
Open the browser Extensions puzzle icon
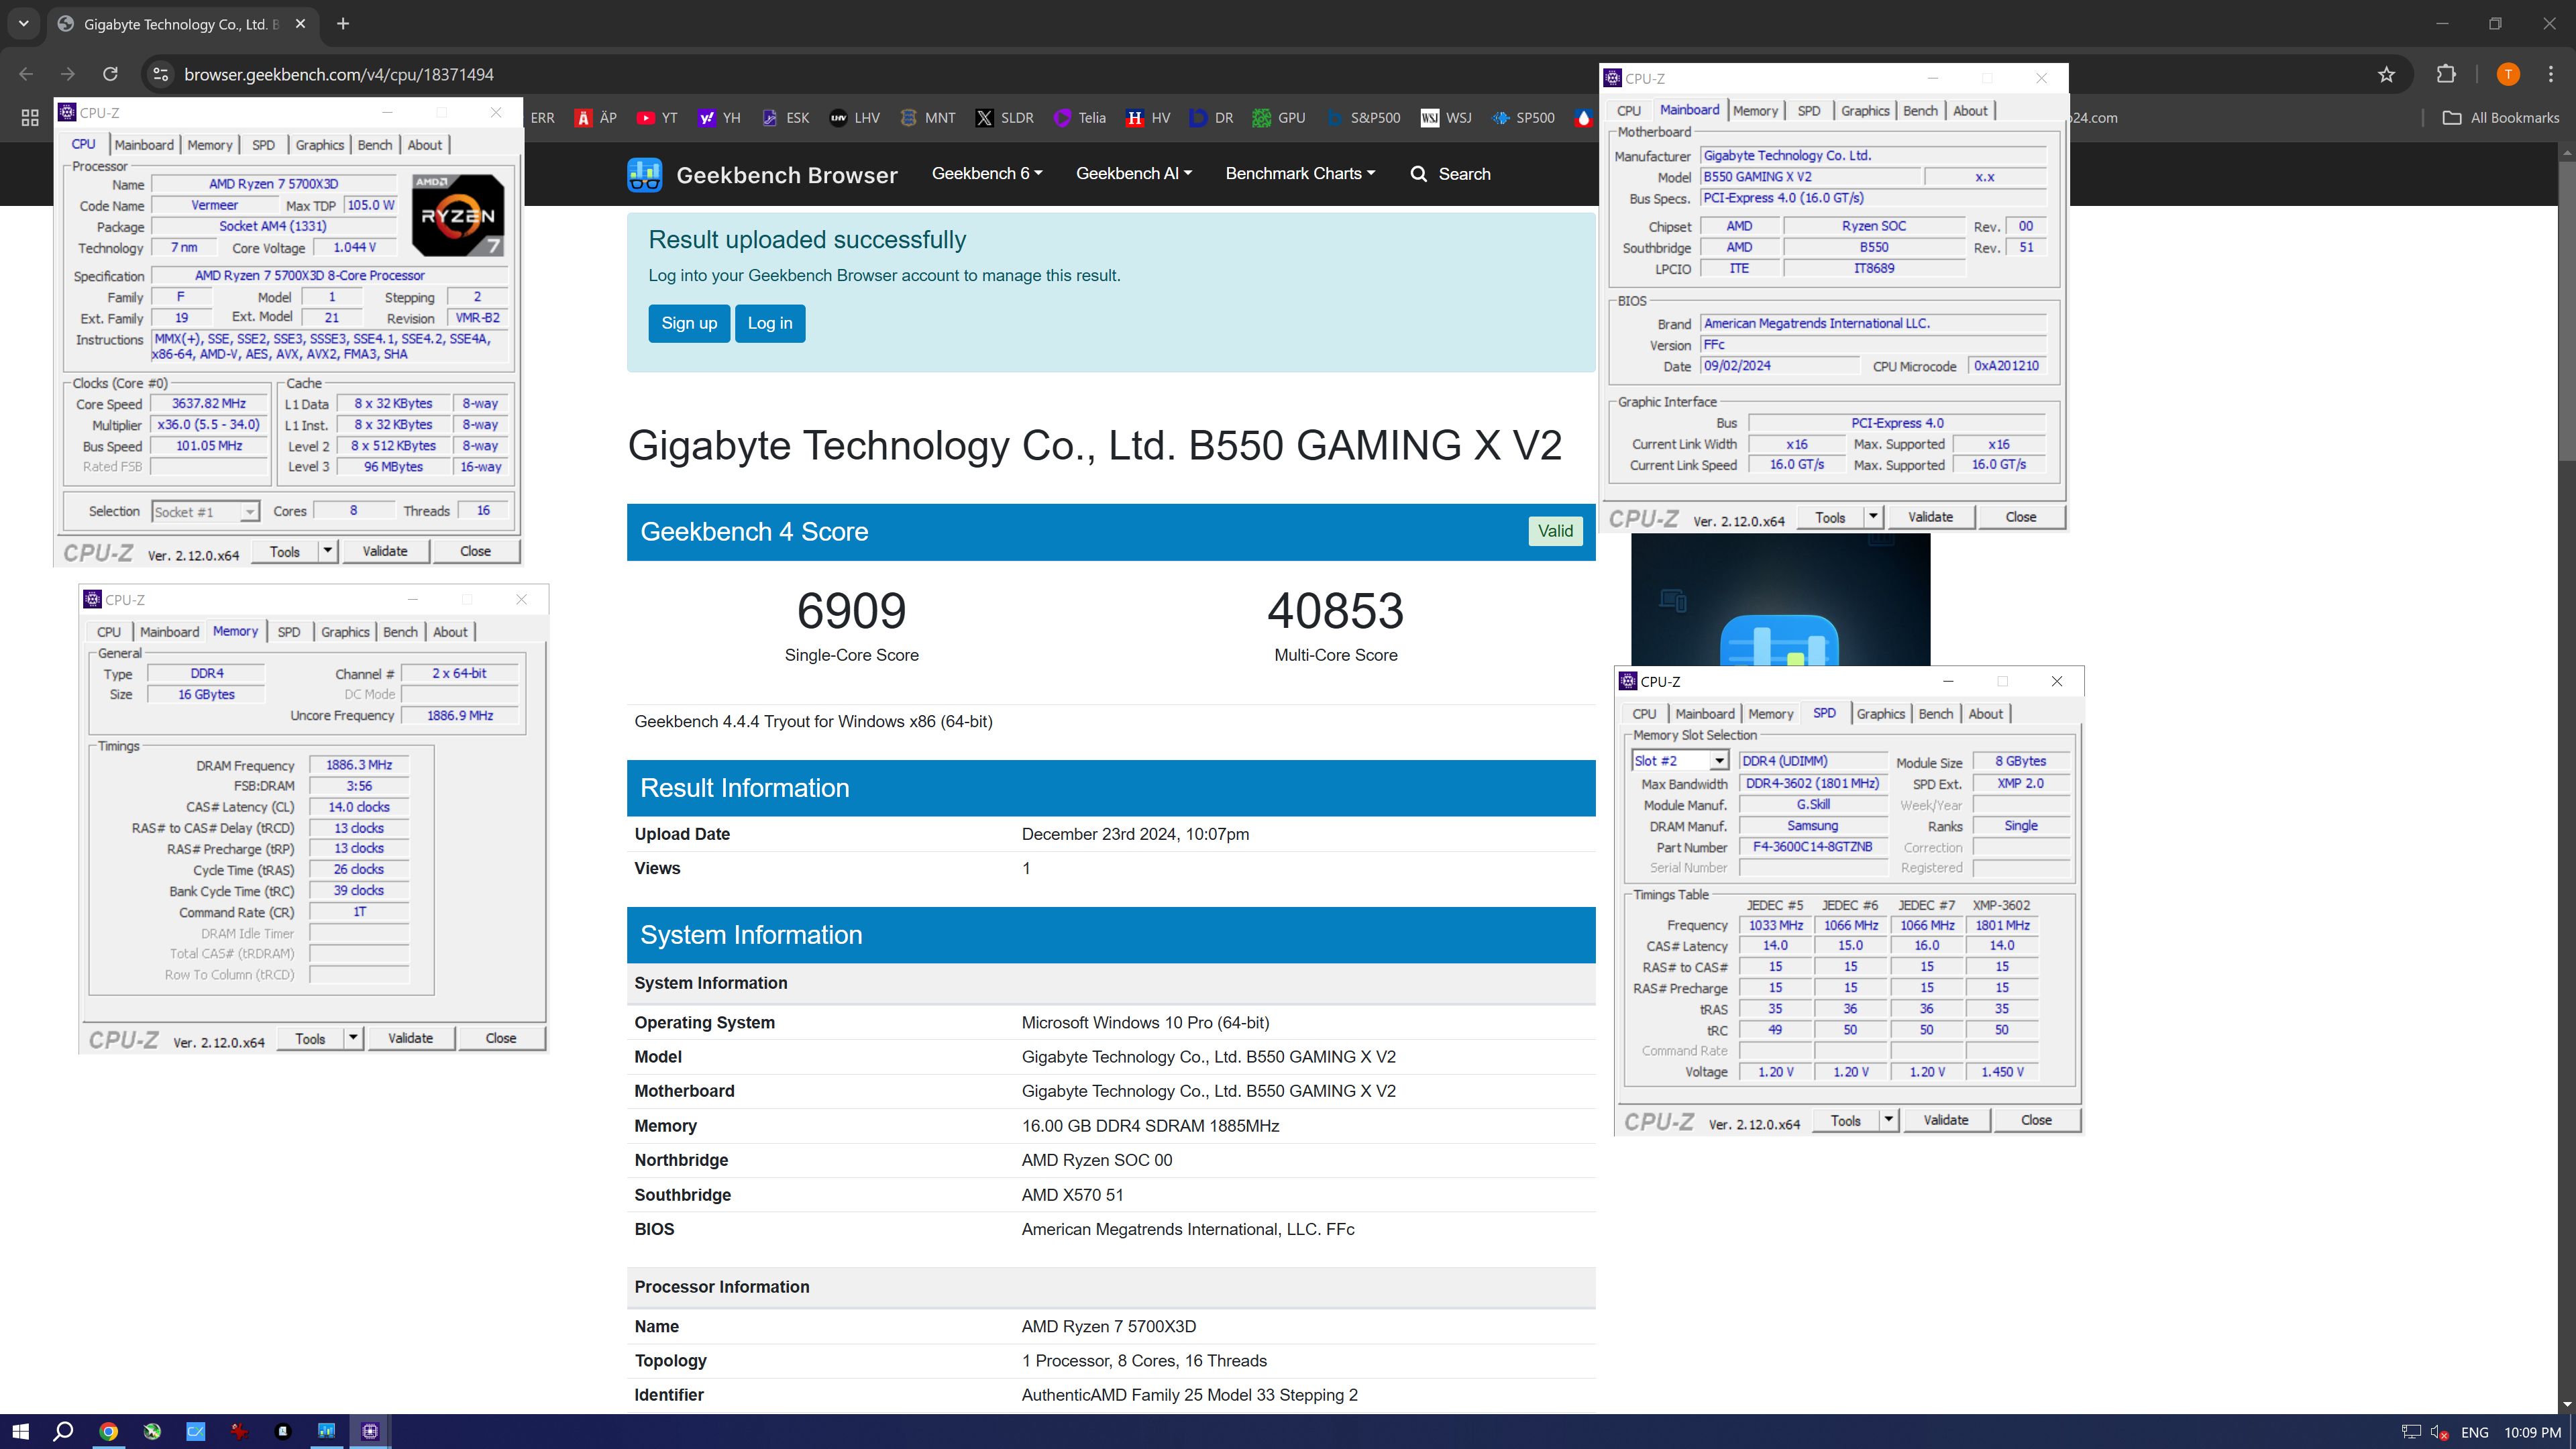[x=2446, y=74]
